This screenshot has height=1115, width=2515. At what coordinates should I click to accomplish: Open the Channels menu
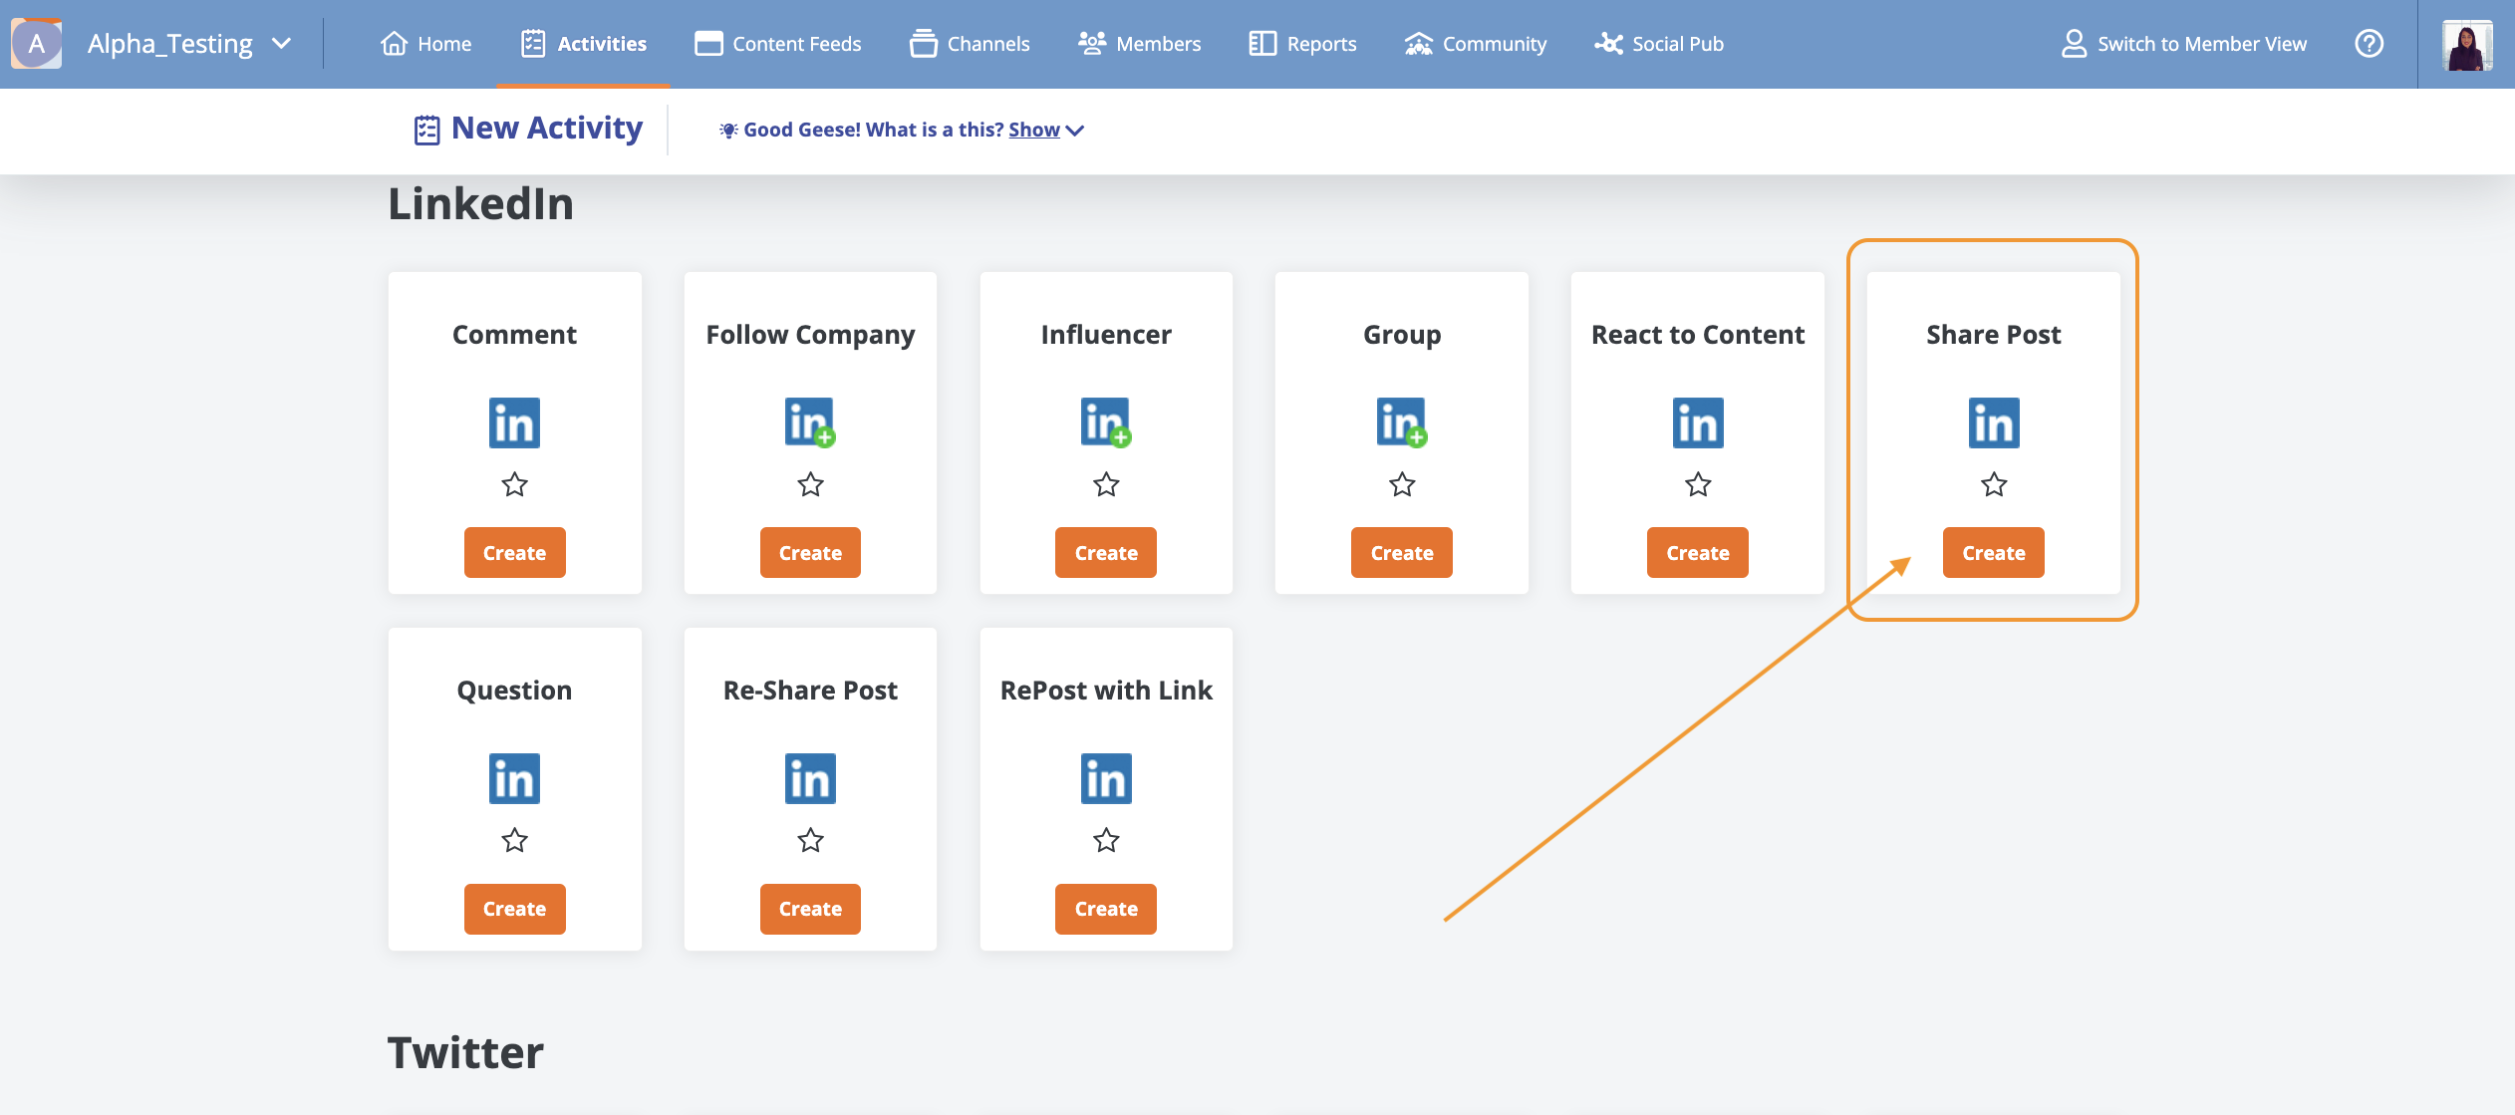[x=970, y=44]
